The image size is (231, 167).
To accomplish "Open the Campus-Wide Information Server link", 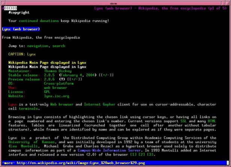I will pyautogui.click(x=109, y=151).
